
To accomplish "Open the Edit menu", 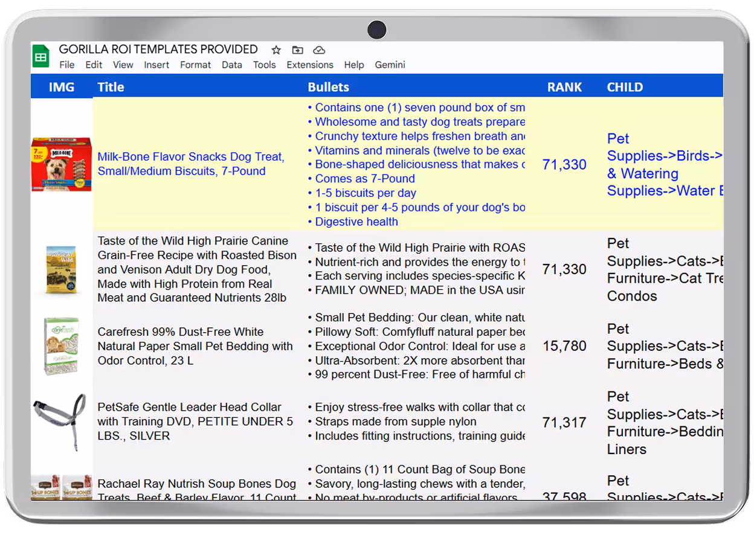I will (x=94, y=65).
